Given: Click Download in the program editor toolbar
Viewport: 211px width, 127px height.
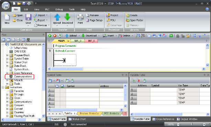Looking at the screenshot, I should [89, 36].
